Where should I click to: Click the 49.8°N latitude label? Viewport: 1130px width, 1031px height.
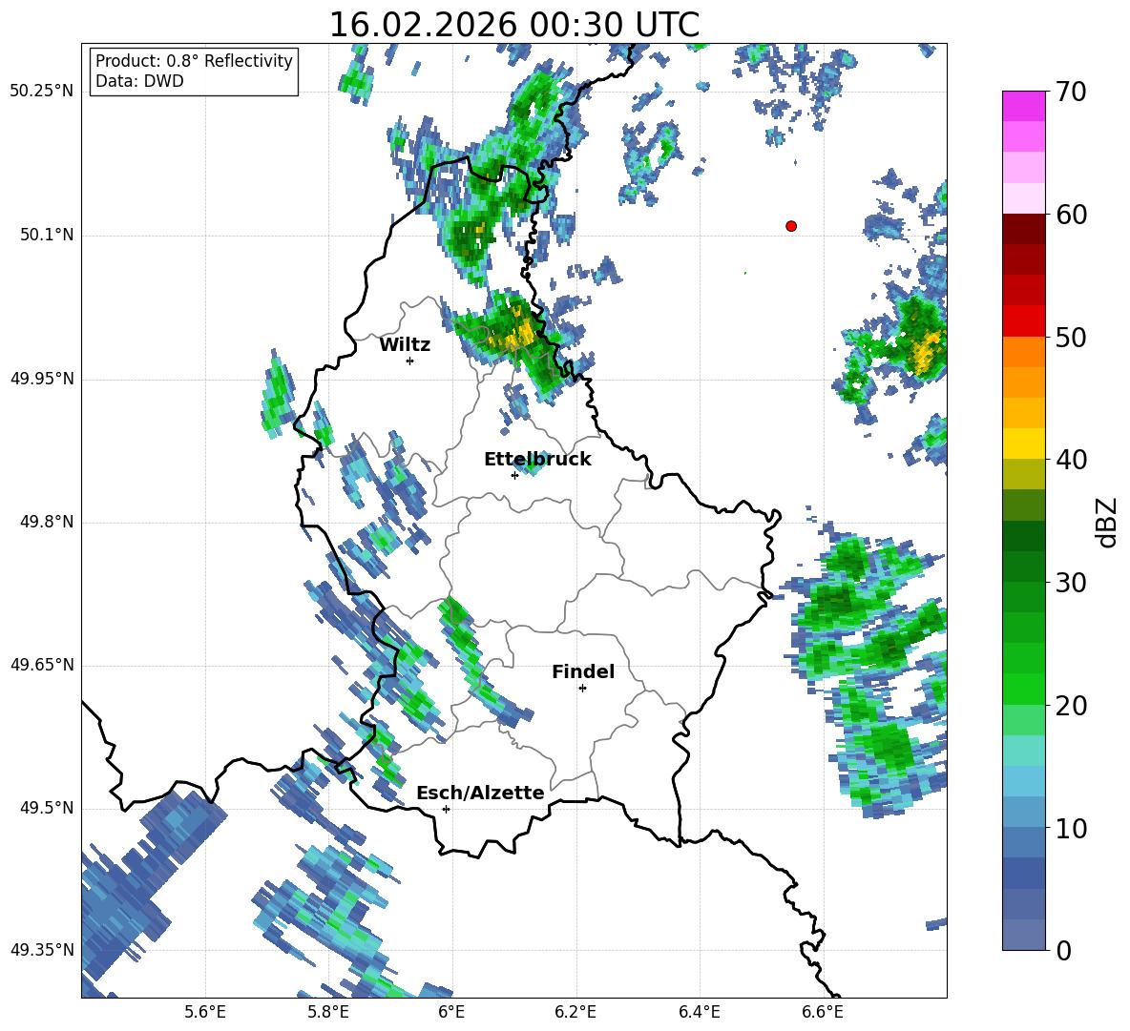[x=48, y=522]
